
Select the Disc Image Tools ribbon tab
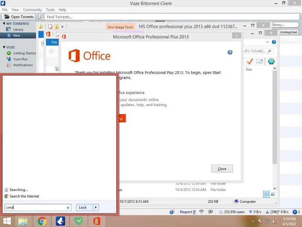tap(120, 27)
